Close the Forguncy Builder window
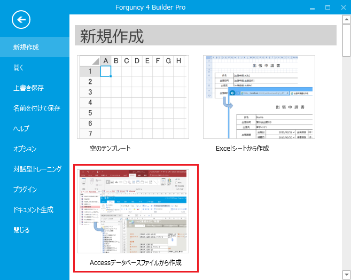 pos(344,7)
